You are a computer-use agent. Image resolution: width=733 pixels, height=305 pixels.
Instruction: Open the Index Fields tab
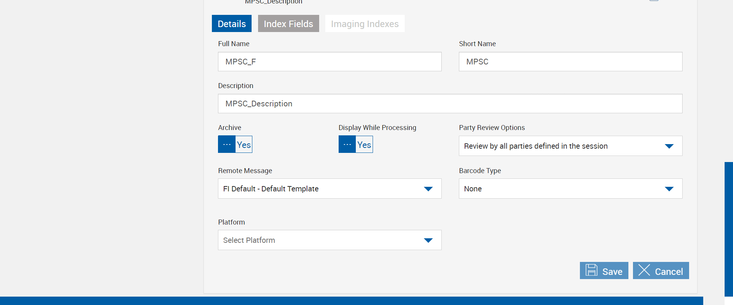coord(288,24)
